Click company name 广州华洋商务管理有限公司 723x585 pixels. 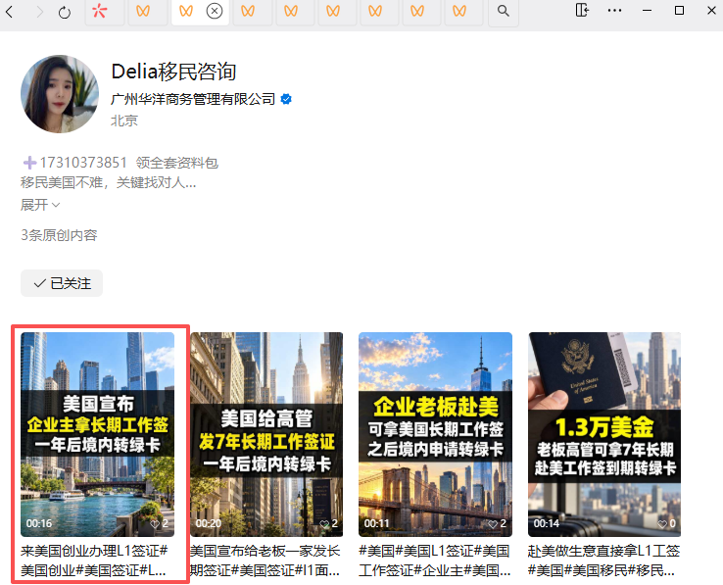tap(193, 99)
